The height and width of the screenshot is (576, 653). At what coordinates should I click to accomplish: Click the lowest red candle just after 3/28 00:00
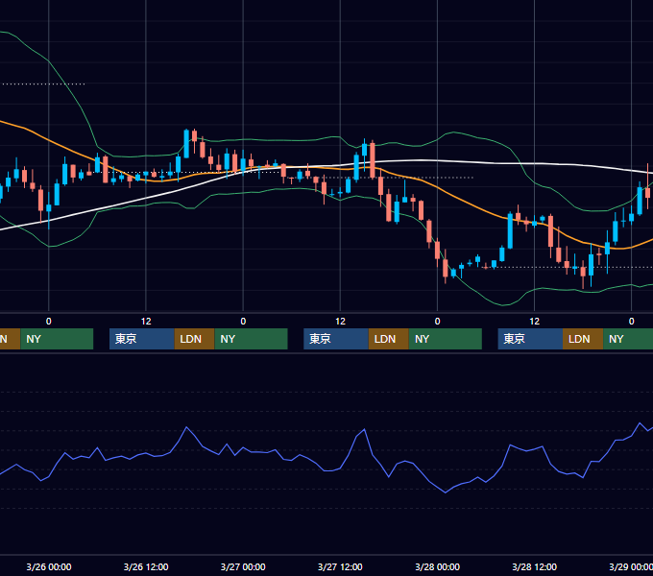coord(446,268)
